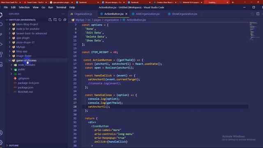Open the View menu
The image size is (263, 148).
pyautogui.click(x=36, y=7)
